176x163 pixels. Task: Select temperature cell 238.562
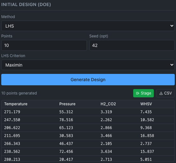coord(12,152)
